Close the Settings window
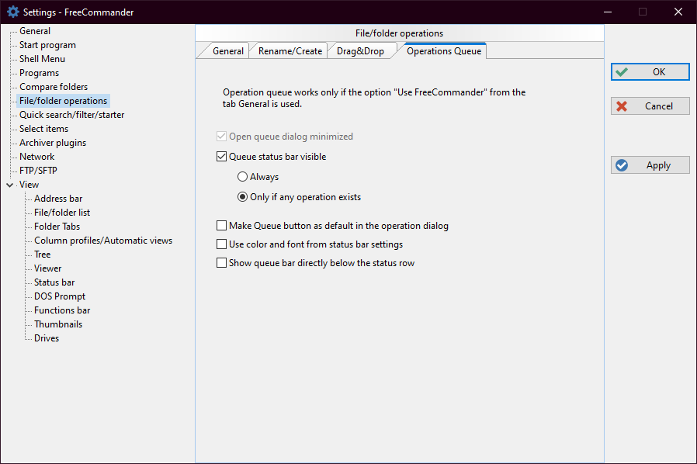 pyautogui.click(x=678, y=12)
